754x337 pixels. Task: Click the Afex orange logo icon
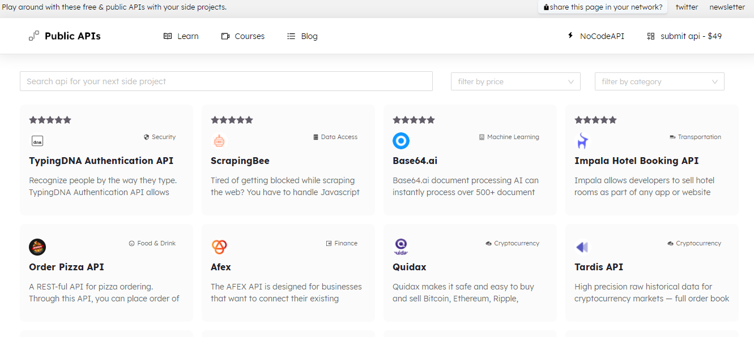(219, 247)
